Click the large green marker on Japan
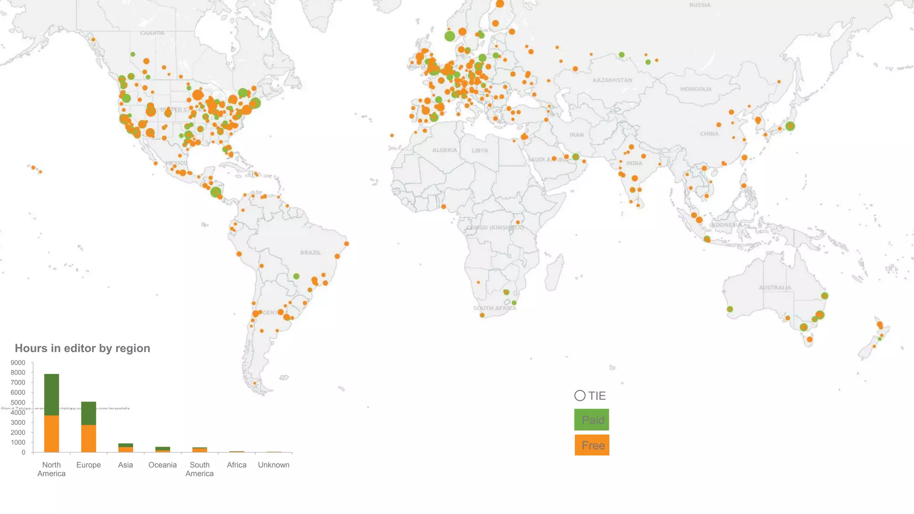914x514 pixels. click(790, 126)
